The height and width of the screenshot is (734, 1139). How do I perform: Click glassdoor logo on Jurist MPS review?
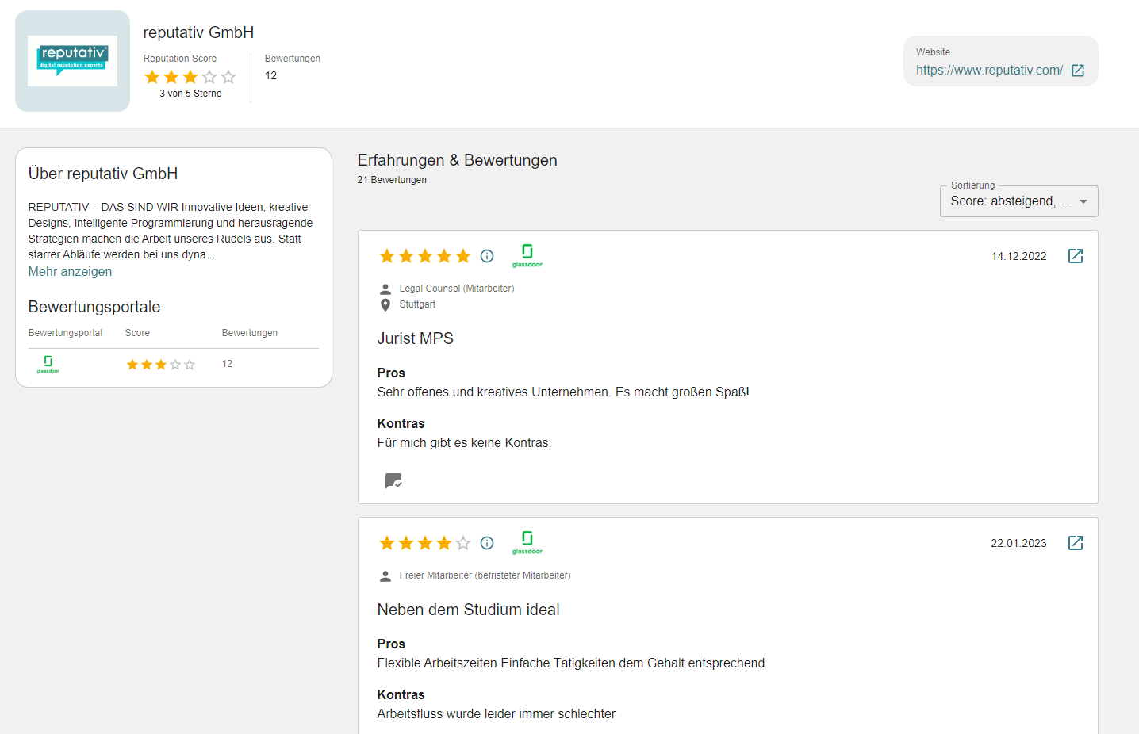[x=527, y=255]
